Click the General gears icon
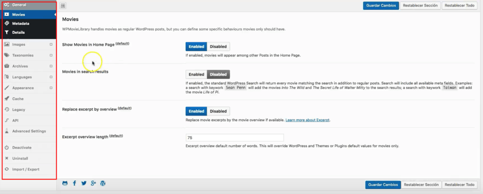The width and height of the screenshot is (483, 194). click(x=7, y=5)
